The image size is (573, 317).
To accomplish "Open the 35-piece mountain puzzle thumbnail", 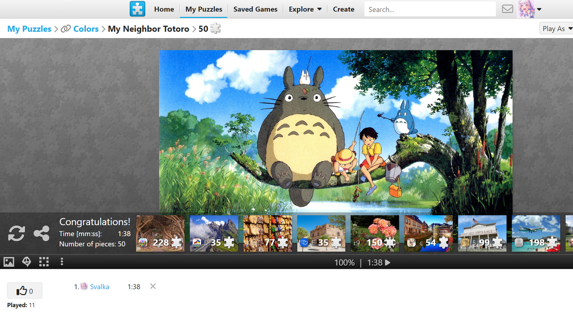I will click(x=214, y=233).
